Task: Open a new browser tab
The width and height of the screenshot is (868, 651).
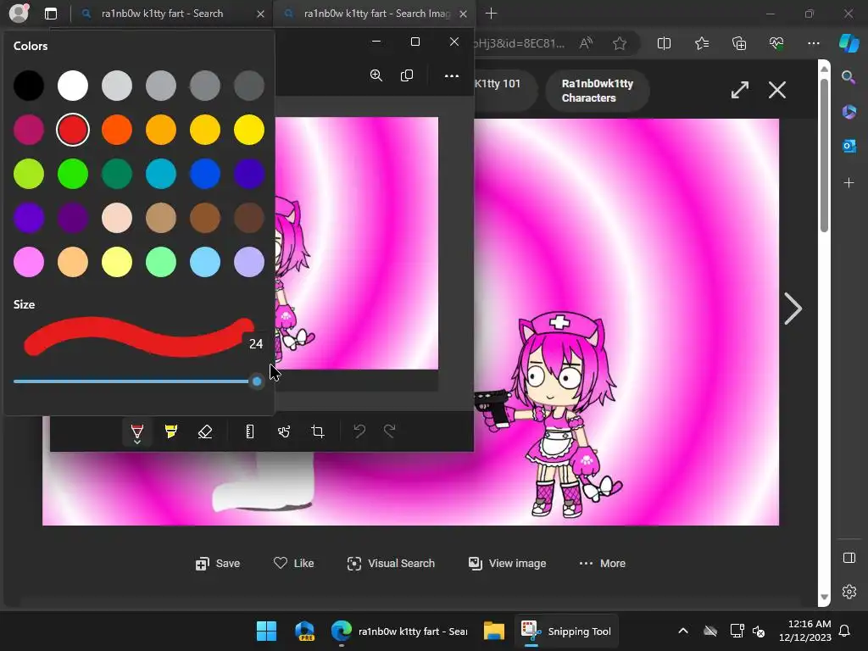Action: pyautogui.click(x=491, y=14)
